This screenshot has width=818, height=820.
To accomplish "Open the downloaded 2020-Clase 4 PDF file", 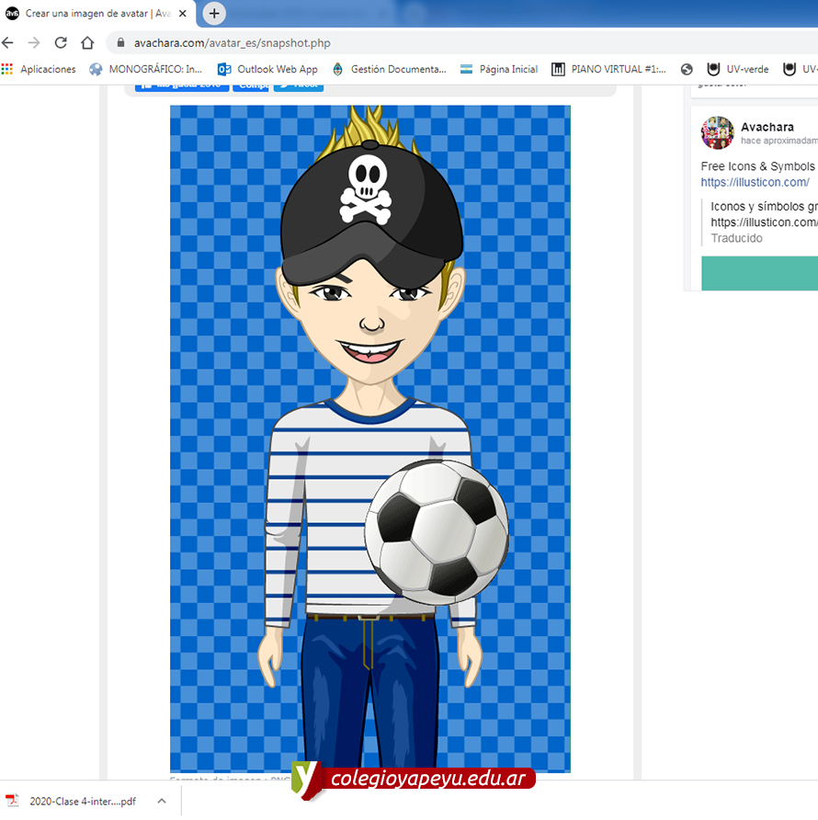I will pyautogui.click(x=74, y=801).
